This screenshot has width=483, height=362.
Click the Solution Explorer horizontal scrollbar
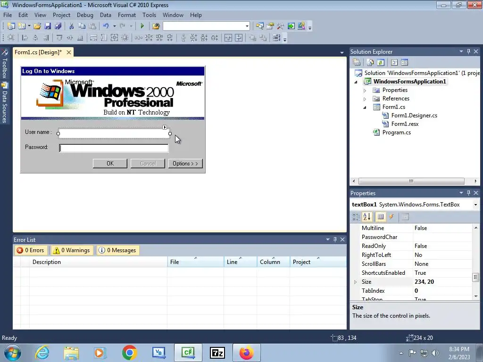pos(411,181)
